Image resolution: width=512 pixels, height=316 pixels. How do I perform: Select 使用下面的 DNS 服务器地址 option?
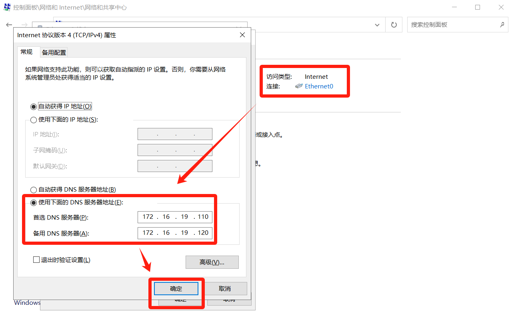pos(34,202)
